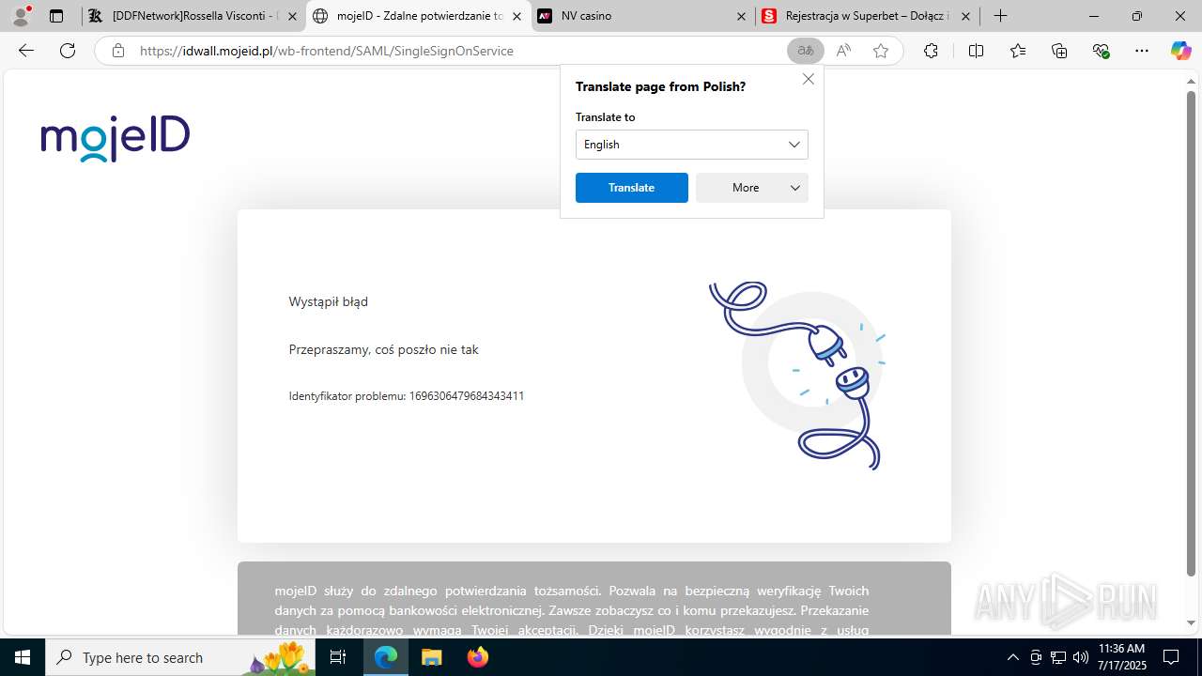Click the blue Translate button

click(x=632, y=188)
